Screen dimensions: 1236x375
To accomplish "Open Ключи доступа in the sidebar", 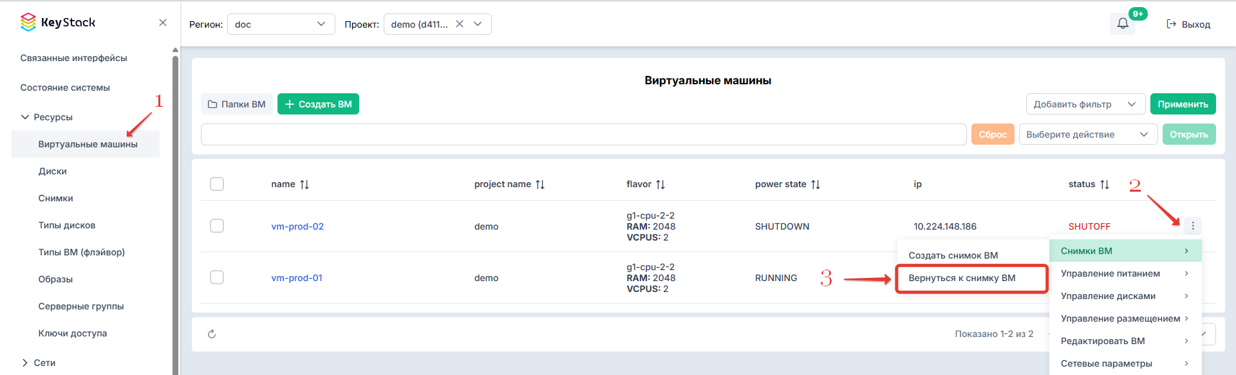I will tap(73, 333).
